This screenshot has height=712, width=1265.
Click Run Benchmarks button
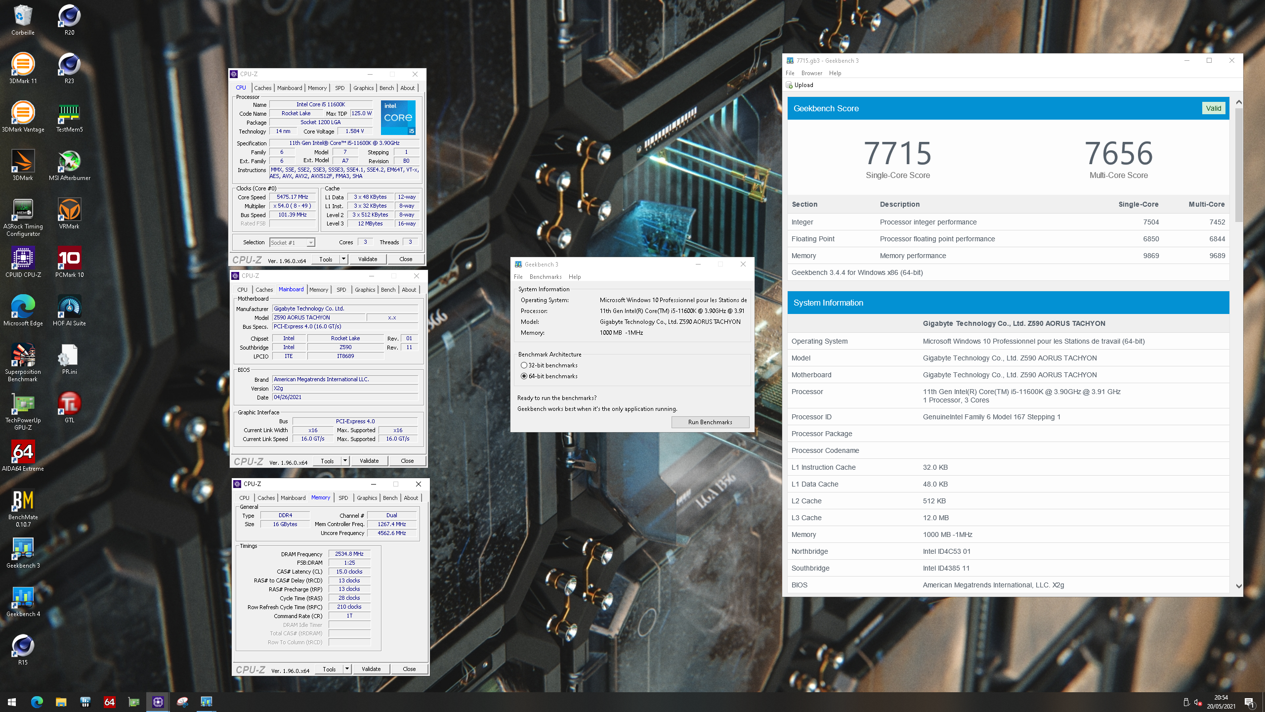tap(710, 422)
